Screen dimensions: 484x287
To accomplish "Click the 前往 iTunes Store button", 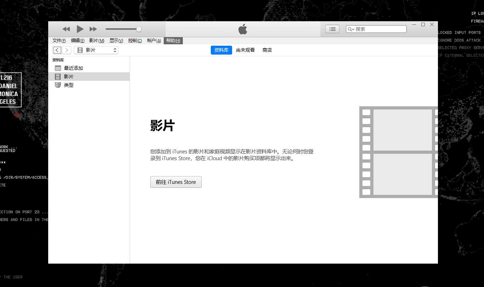I will point(176,182).
